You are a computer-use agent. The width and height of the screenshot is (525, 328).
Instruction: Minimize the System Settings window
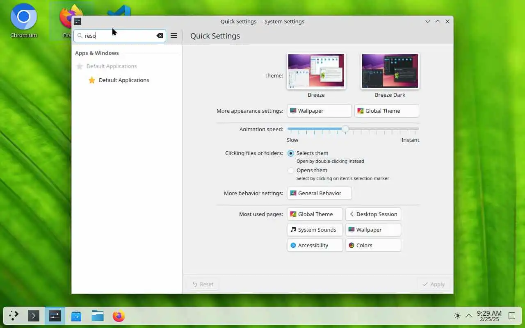click(x=428, y=21)
